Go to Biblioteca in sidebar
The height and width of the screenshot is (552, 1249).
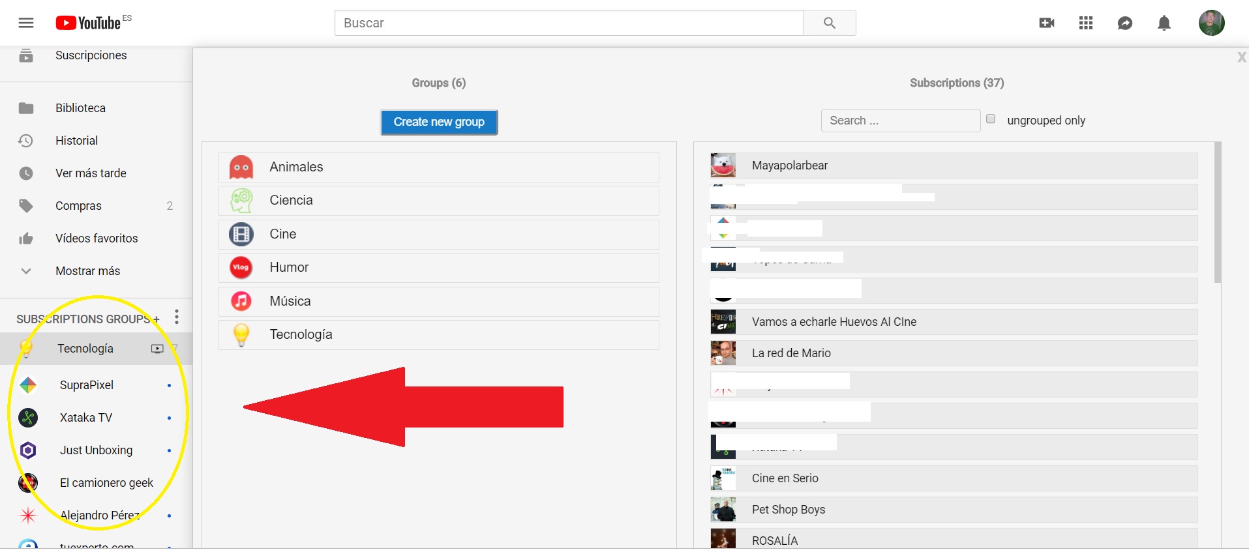pos(80,108)
